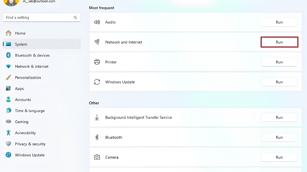Click the Network & internet wifi icon

[x=8, y=66]
